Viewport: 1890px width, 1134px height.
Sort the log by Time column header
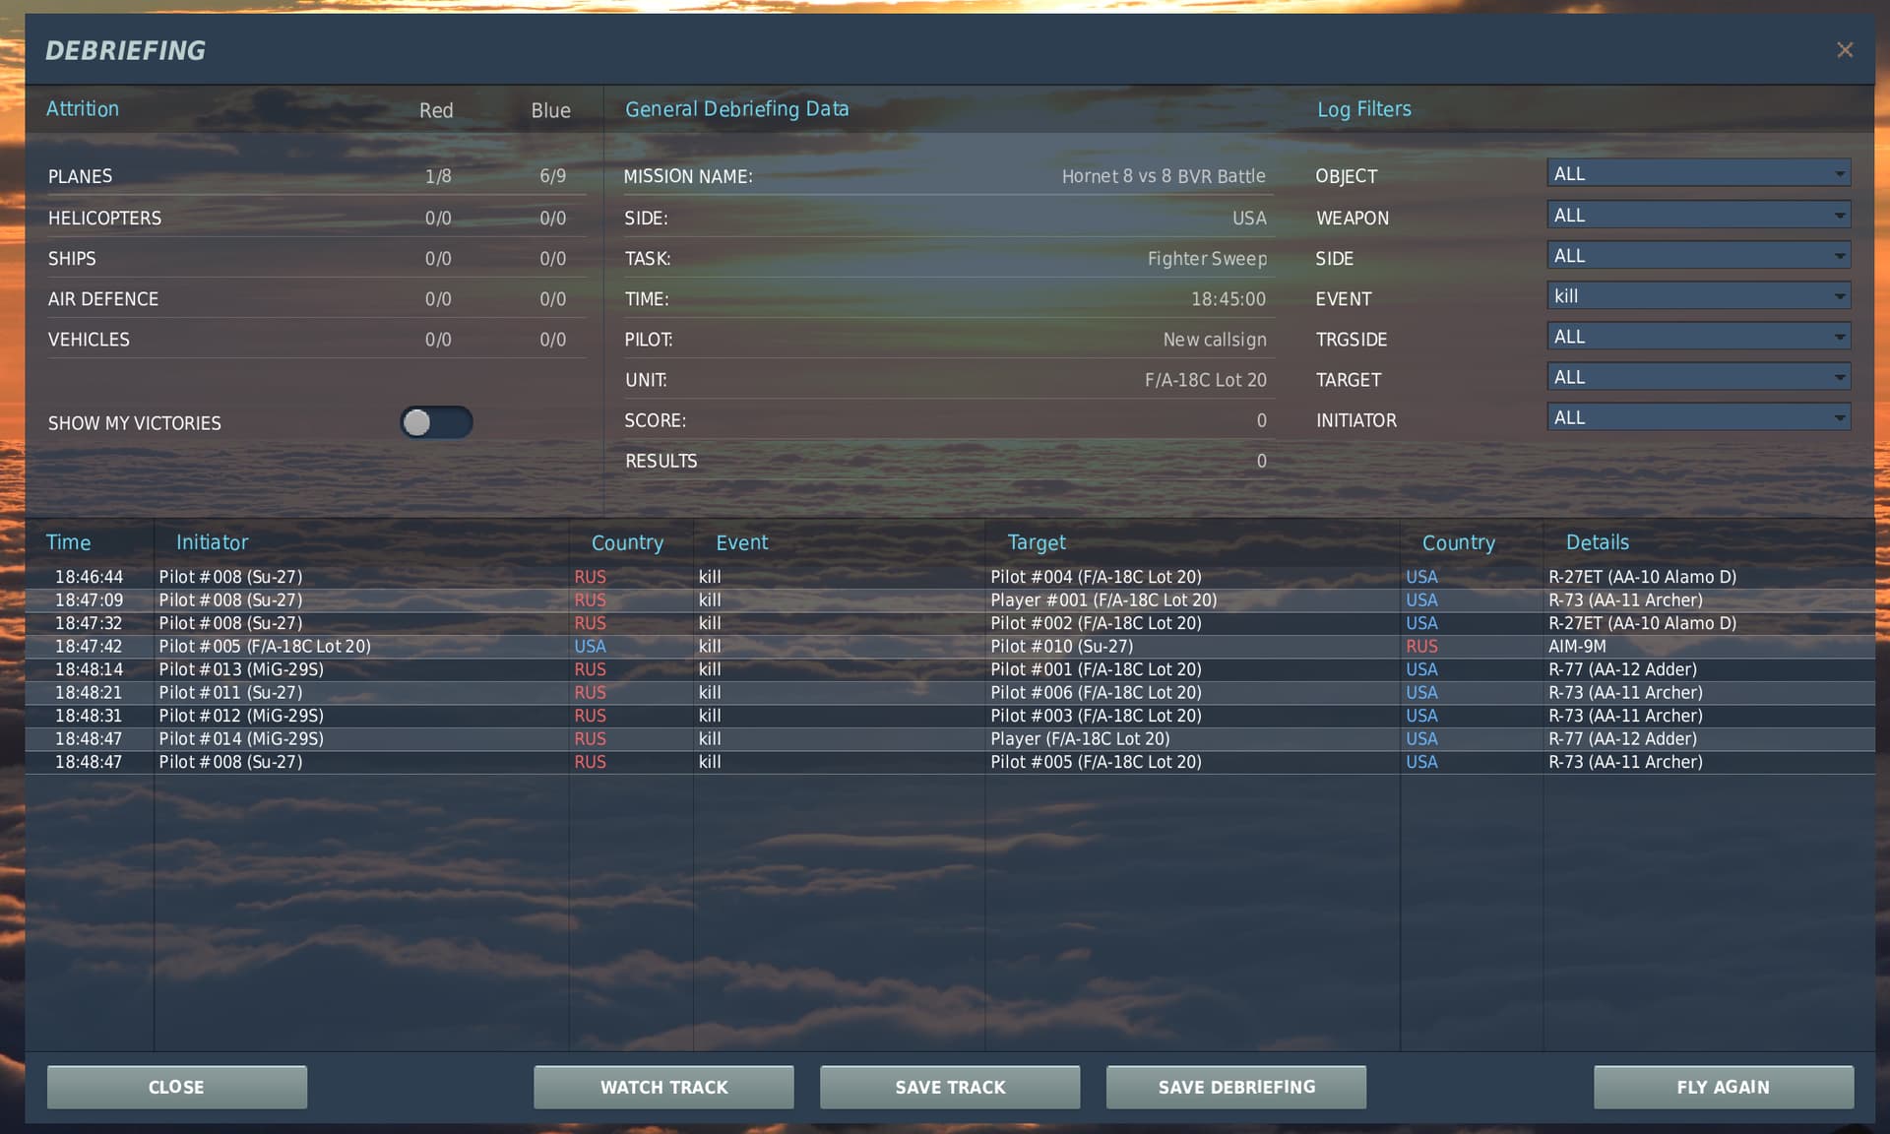click(68, 542)
